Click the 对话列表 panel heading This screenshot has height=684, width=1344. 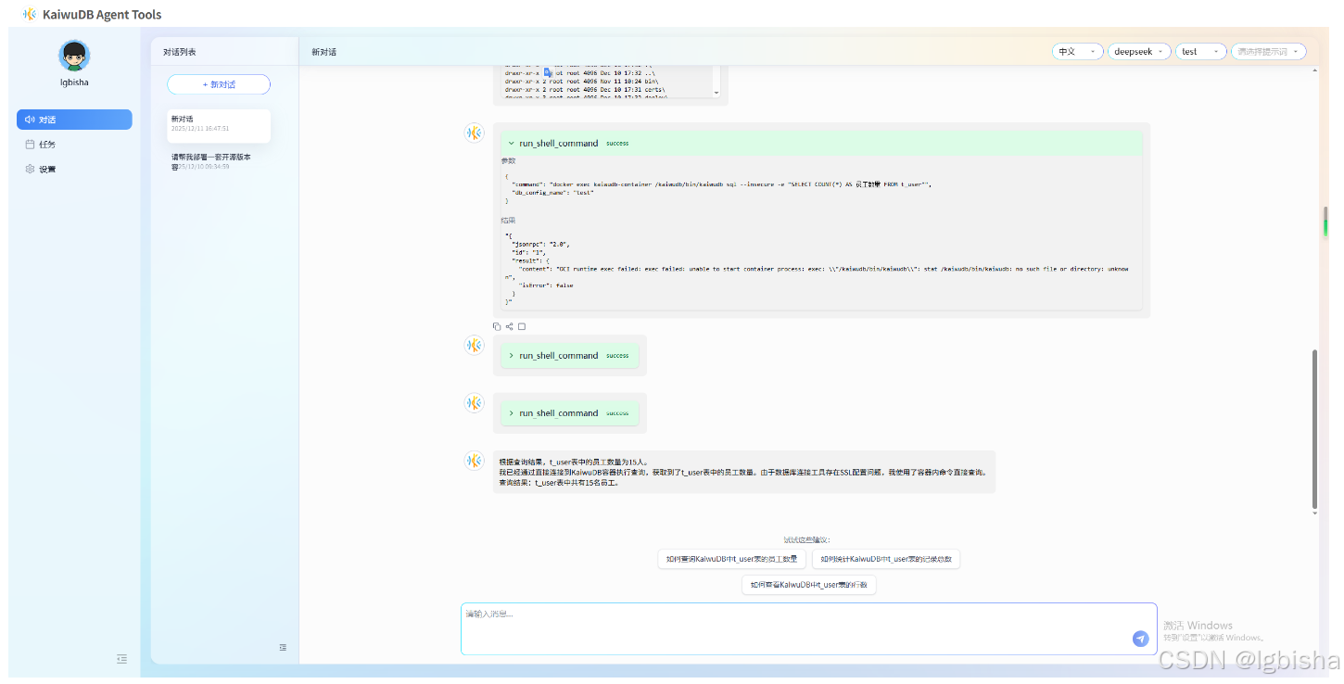tap(180, 53)
